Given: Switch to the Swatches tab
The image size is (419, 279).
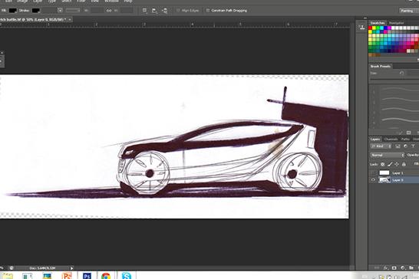Looking at the screenshot, I should click(x=378, y=23).
